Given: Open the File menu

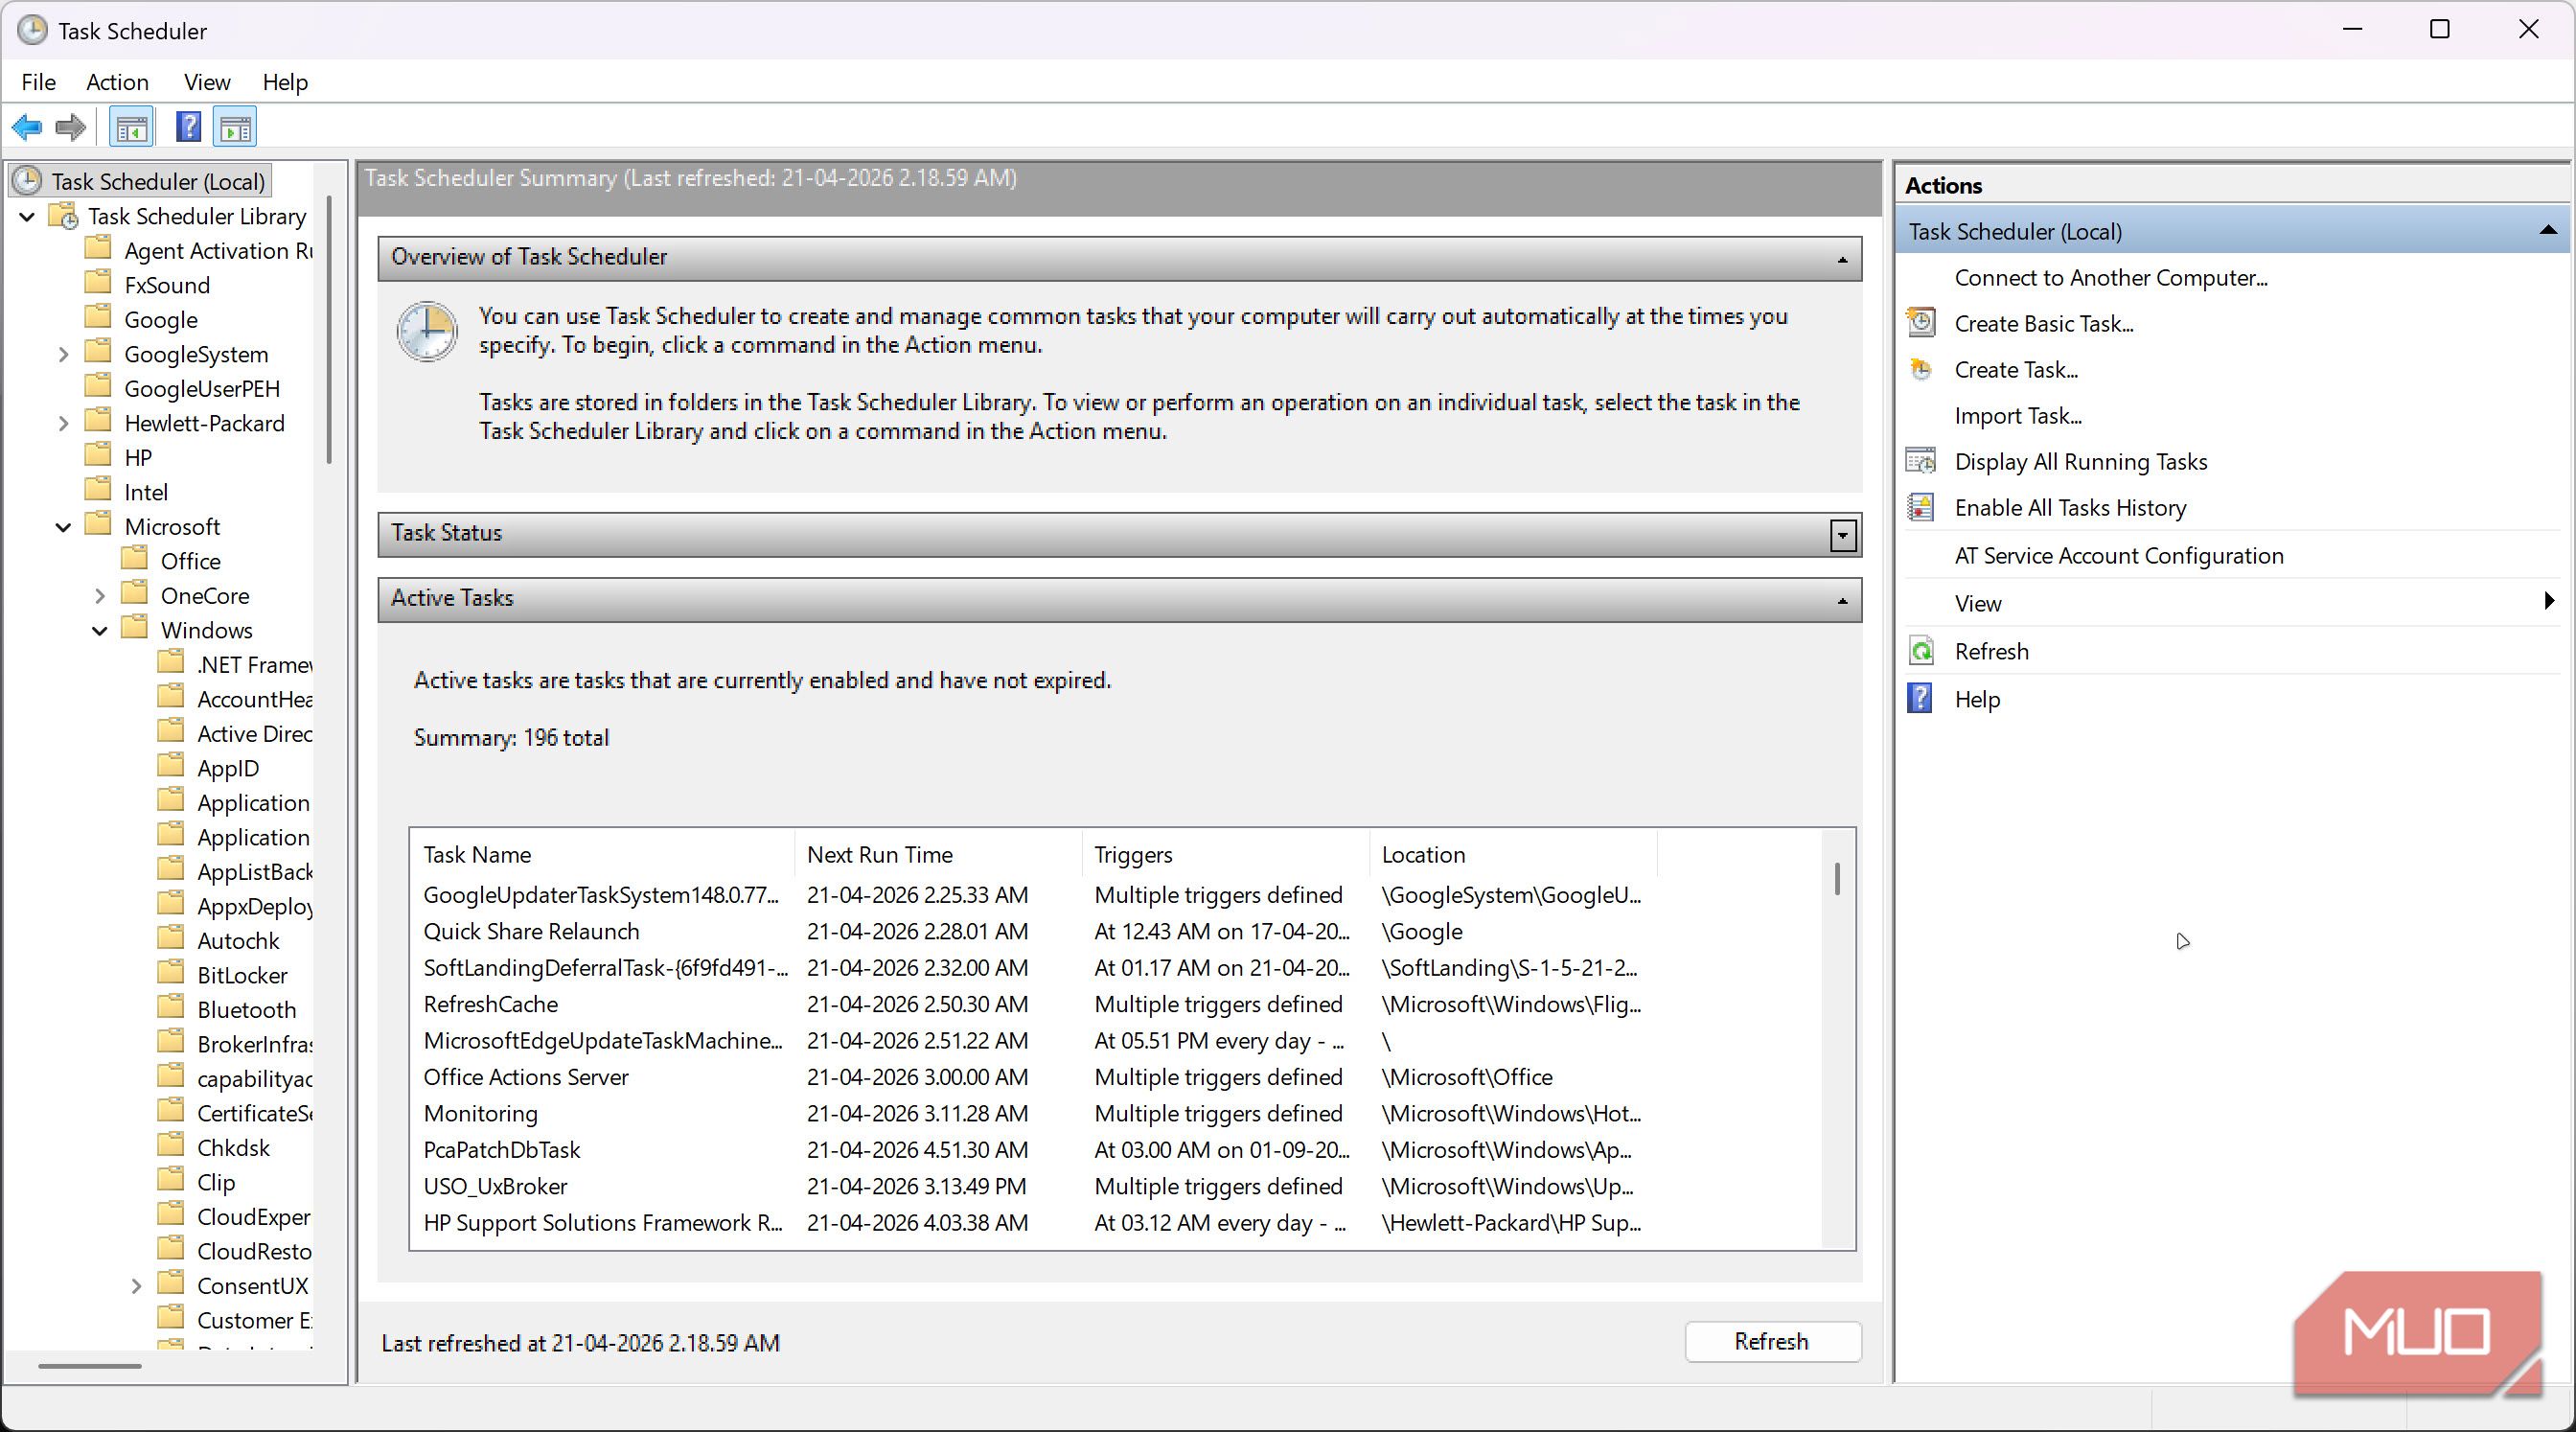Looking at the screenshot, I should [x=38, y=82].
